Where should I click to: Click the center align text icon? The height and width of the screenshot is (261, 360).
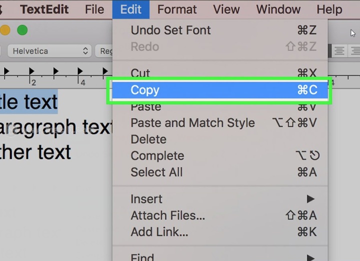click(339, 51)
